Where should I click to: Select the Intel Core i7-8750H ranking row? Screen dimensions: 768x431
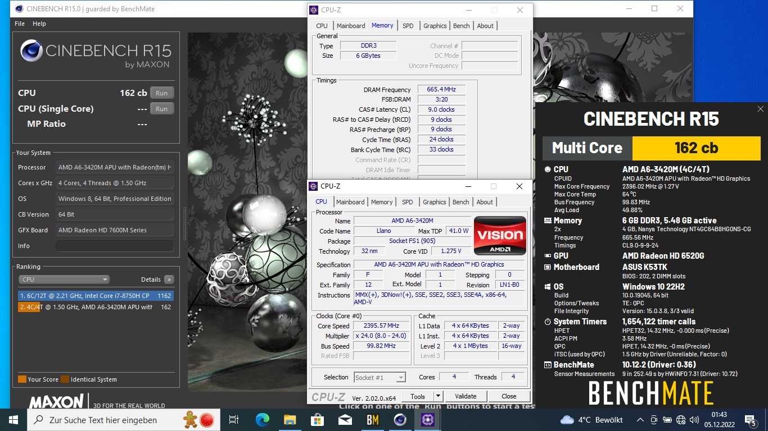click(x=96, y=296)
